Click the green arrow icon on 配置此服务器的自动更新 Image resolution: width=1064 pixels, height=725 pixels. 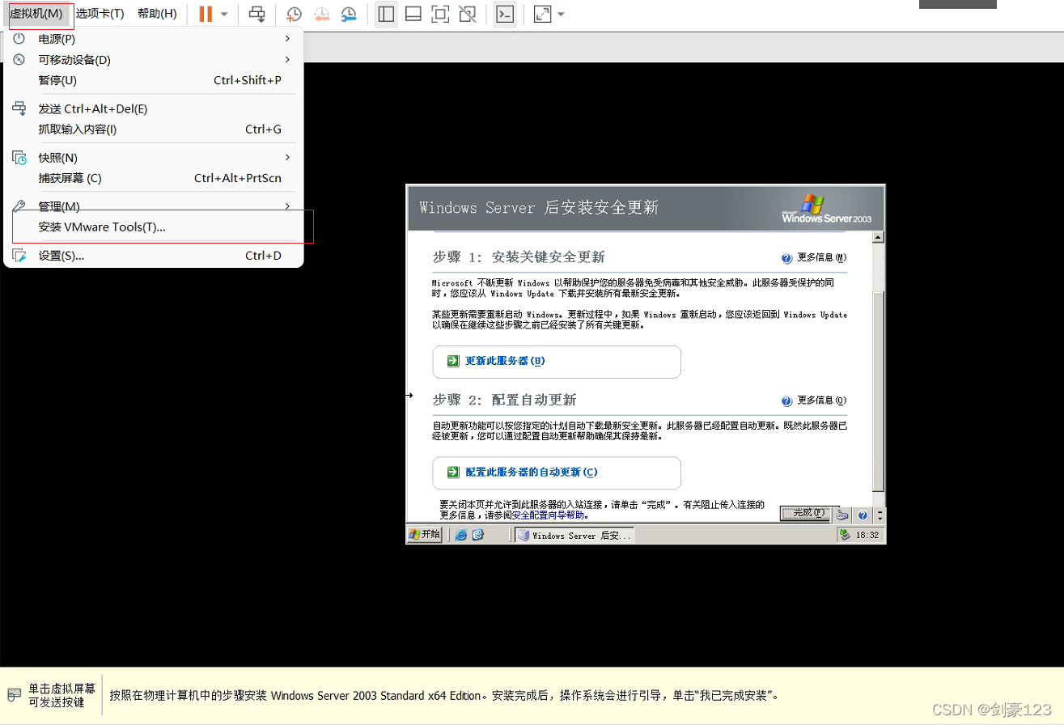pyautogui.click(x=454, y=473)
